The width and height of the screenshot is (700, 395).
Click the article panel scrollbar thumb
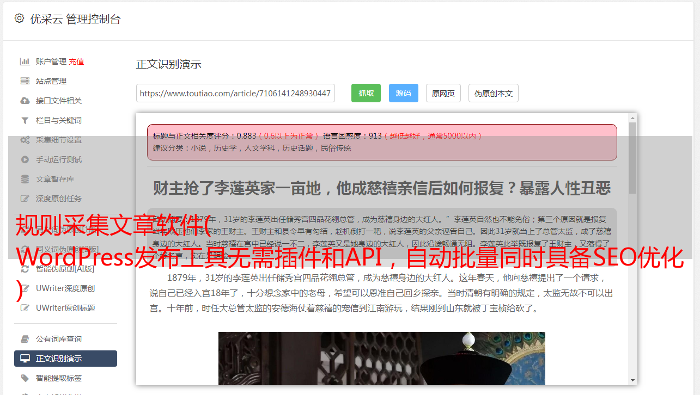pos(632,158)
